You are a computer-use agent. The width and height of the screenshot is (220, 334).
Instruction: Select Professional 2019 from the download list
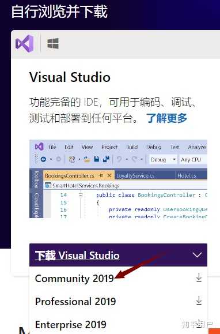pyautogui.click(x=75, y=302)
